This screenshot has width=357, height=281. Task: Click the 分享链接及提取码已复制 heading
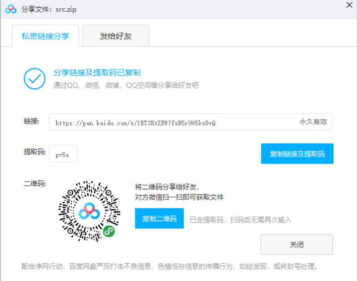click(x=97, y=73)
